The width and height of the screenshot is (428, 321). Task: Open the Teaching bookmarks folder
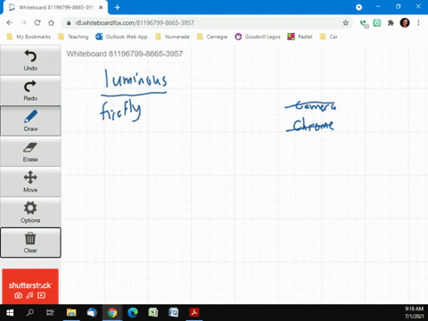point(73,37)
